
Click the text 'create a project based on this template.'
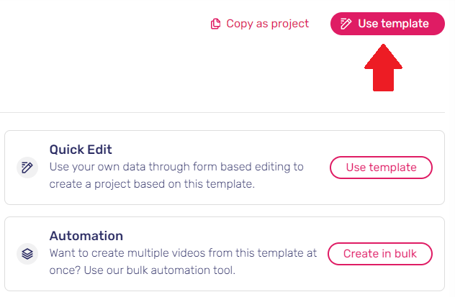(x=152, y=184)
